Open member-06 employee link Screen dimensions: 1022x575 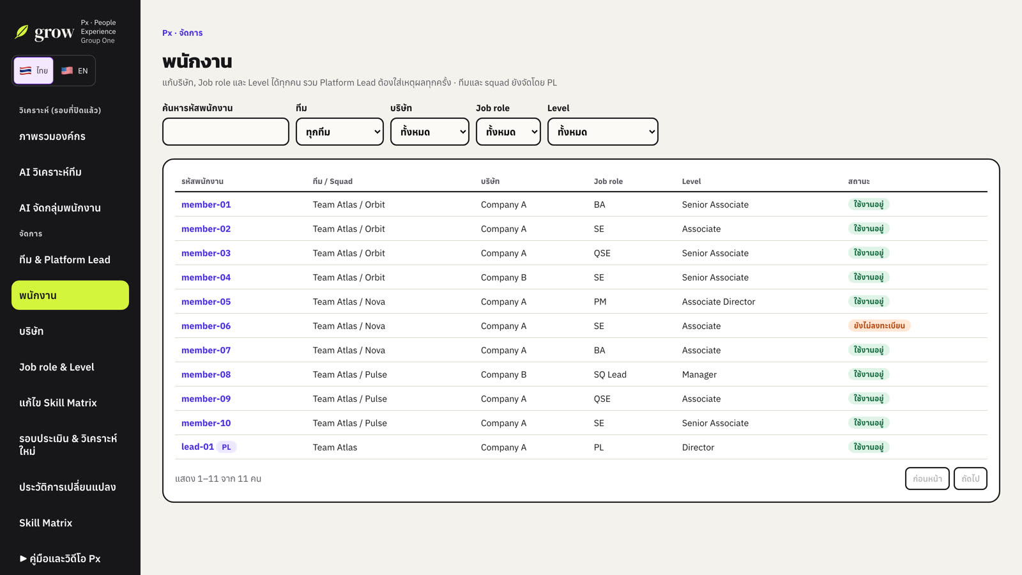click(x=206, y=326)
